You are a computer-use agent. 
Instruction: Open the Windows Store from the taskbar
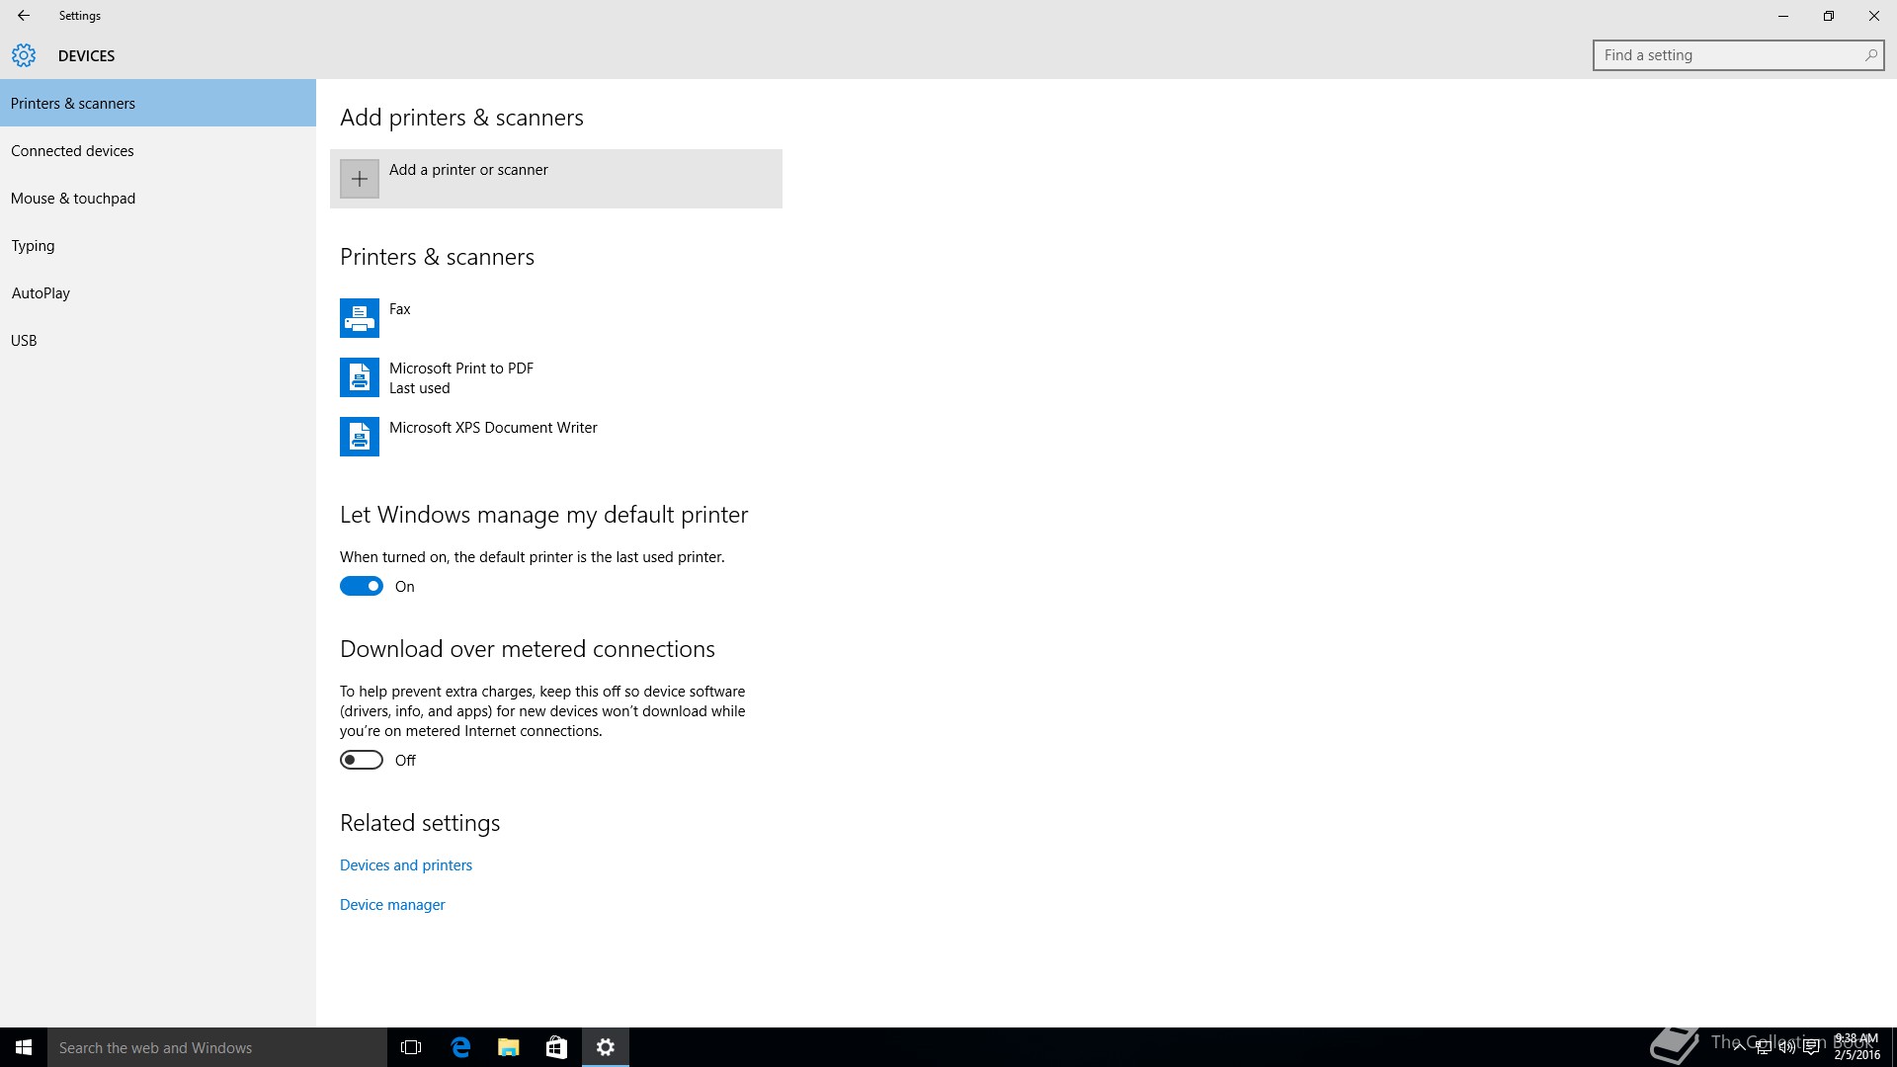(x=556, y=1047)
